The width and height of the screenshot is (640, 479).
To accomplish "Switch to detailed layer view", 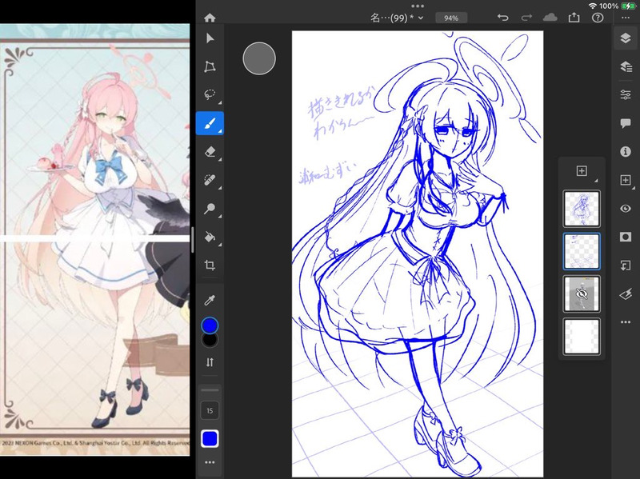I will [x=626, y=66].
